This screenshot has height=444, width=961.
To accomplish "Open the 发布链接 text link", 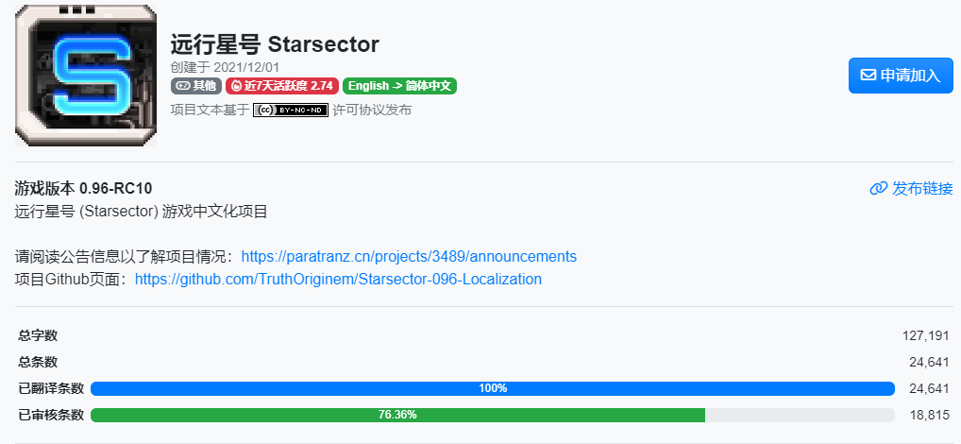I will (922, 188).
